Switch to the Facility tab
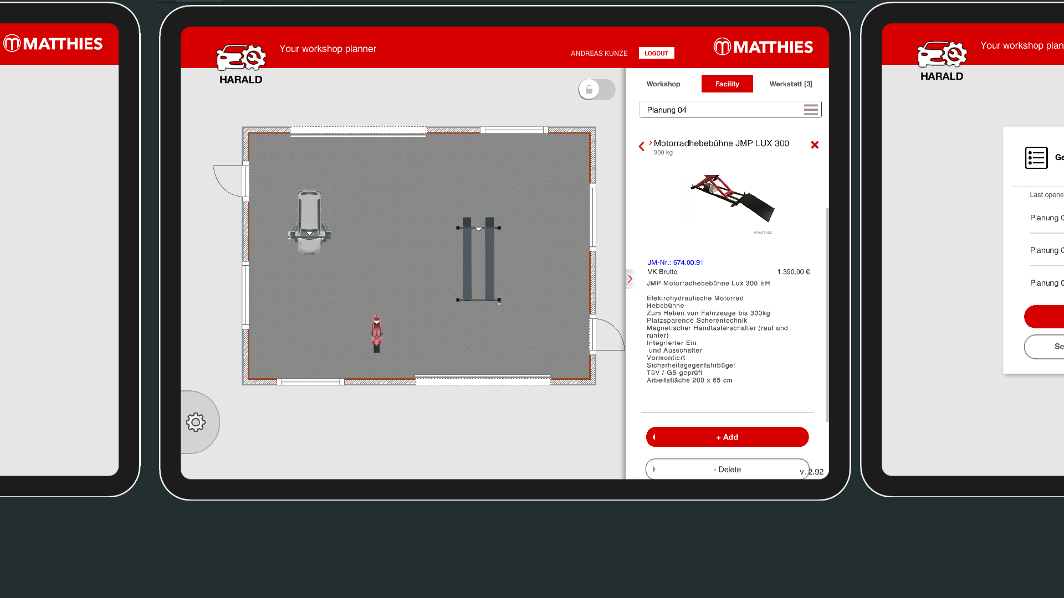The image size is (1064, 598). click(727, 84)
